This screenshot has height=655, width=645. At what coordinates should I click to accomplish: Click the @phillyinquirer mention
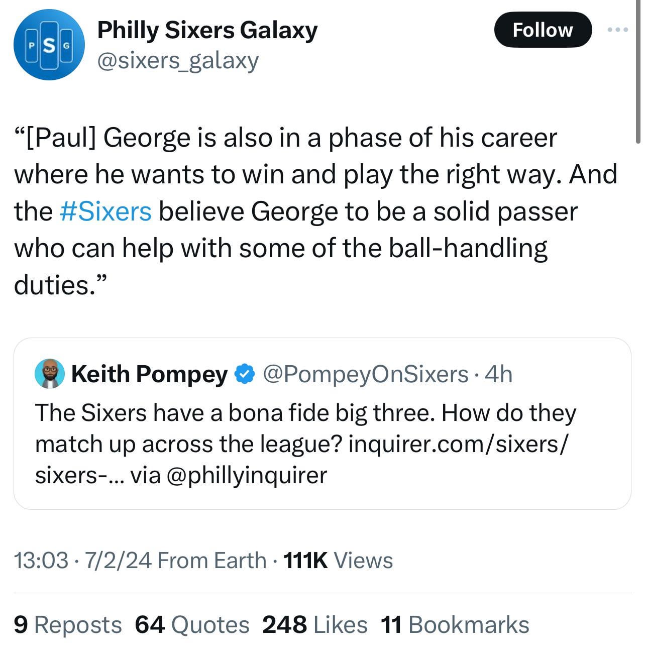(246, 475)
